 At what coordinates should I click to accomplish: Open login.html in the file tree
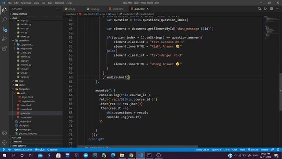(27, 97)
